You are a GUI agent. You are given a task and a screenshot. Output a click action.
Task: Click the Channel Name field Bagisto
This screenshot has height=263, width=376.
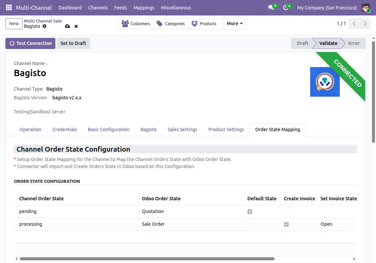click(30, 73)
